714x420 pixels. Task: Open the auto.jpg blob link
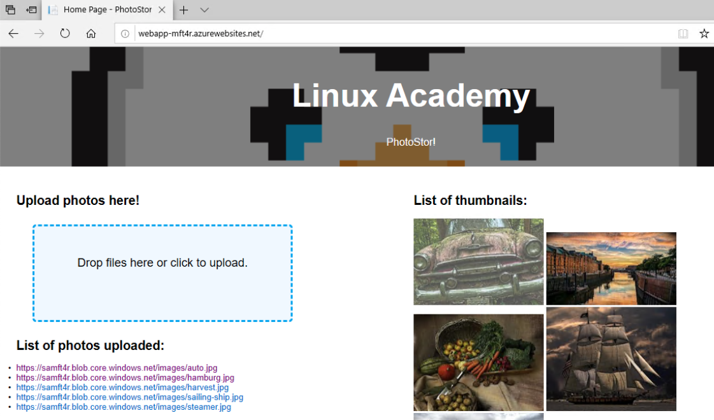pyautogui.click(x=117, y=368)
